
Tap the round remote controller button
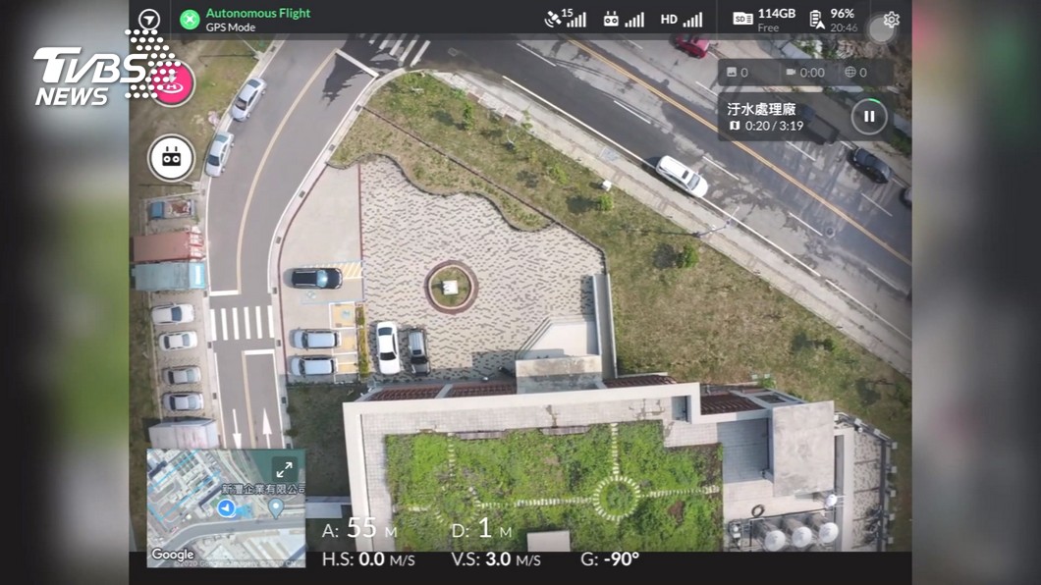[171, 158]
